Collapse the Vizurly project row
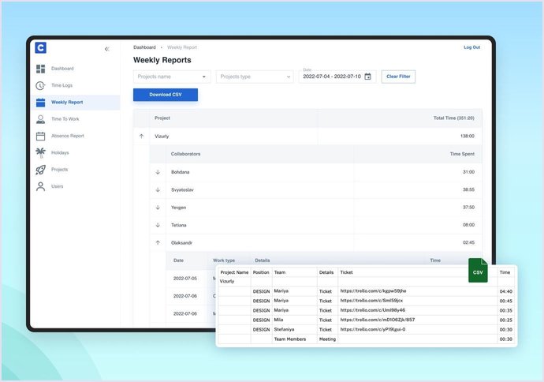The height and width of the screenshot is (382, 544). pos(142,136)
